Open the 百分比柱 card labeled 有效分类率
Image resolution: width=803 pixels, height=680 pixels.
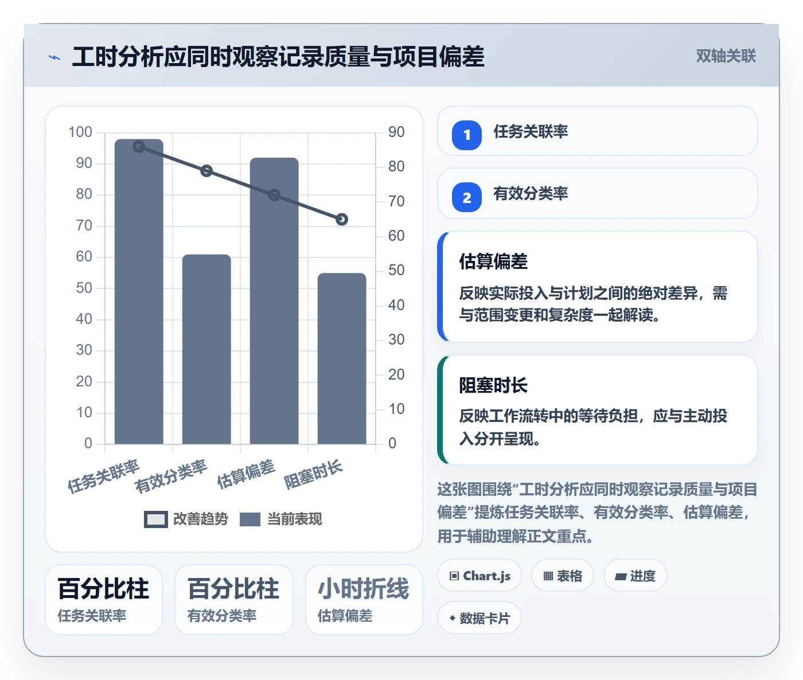(234, 600)
